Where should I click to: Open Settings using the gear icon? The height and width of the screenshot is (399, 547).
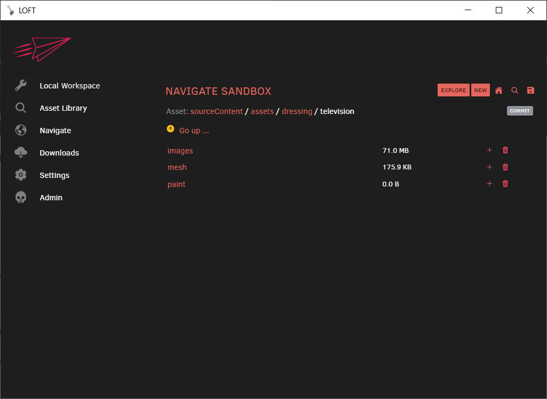point(21,175)
